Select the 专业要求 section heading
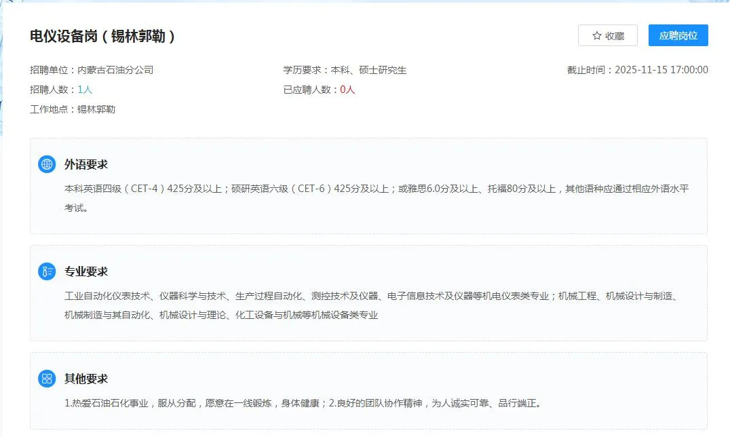The height and width of the screenshot is (437, 730). click(86, 271)
